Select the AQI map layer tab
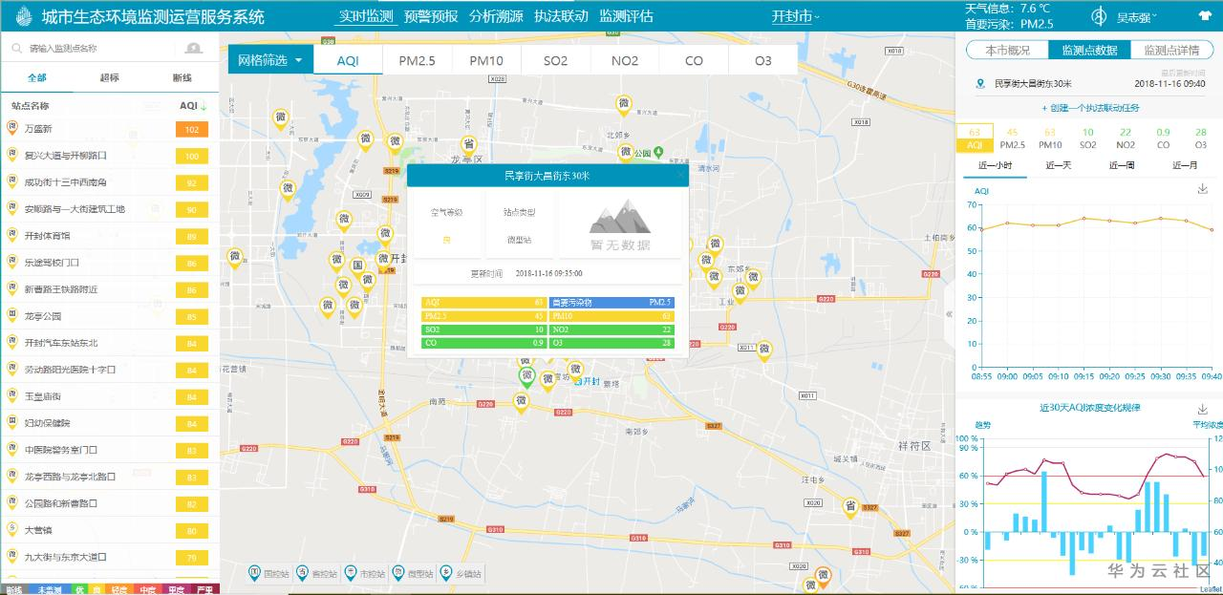1223x595 pixels. coord(349,60)
